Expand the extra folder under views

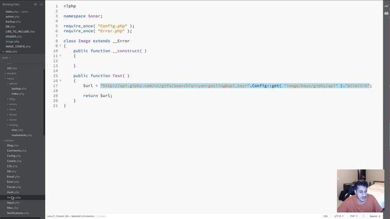coord(12,109)
